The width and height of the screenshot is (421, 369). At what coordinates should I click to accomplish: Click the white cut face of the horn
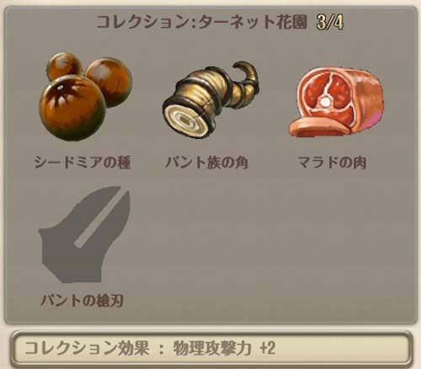[x=187, y=120]
